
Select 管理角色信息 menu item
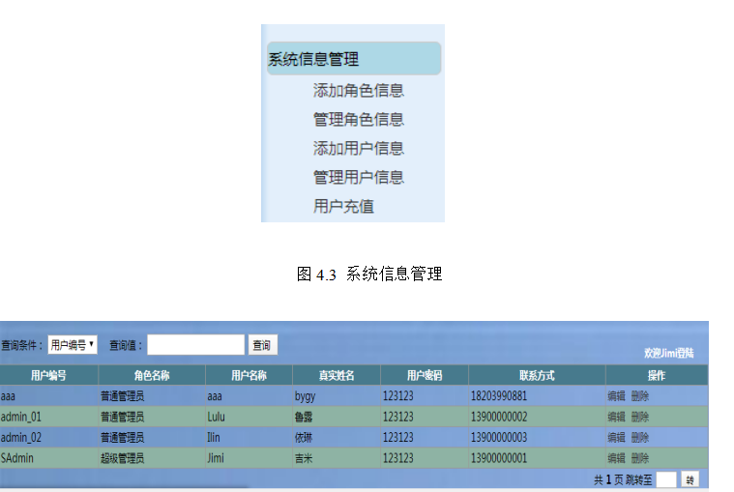358,119
